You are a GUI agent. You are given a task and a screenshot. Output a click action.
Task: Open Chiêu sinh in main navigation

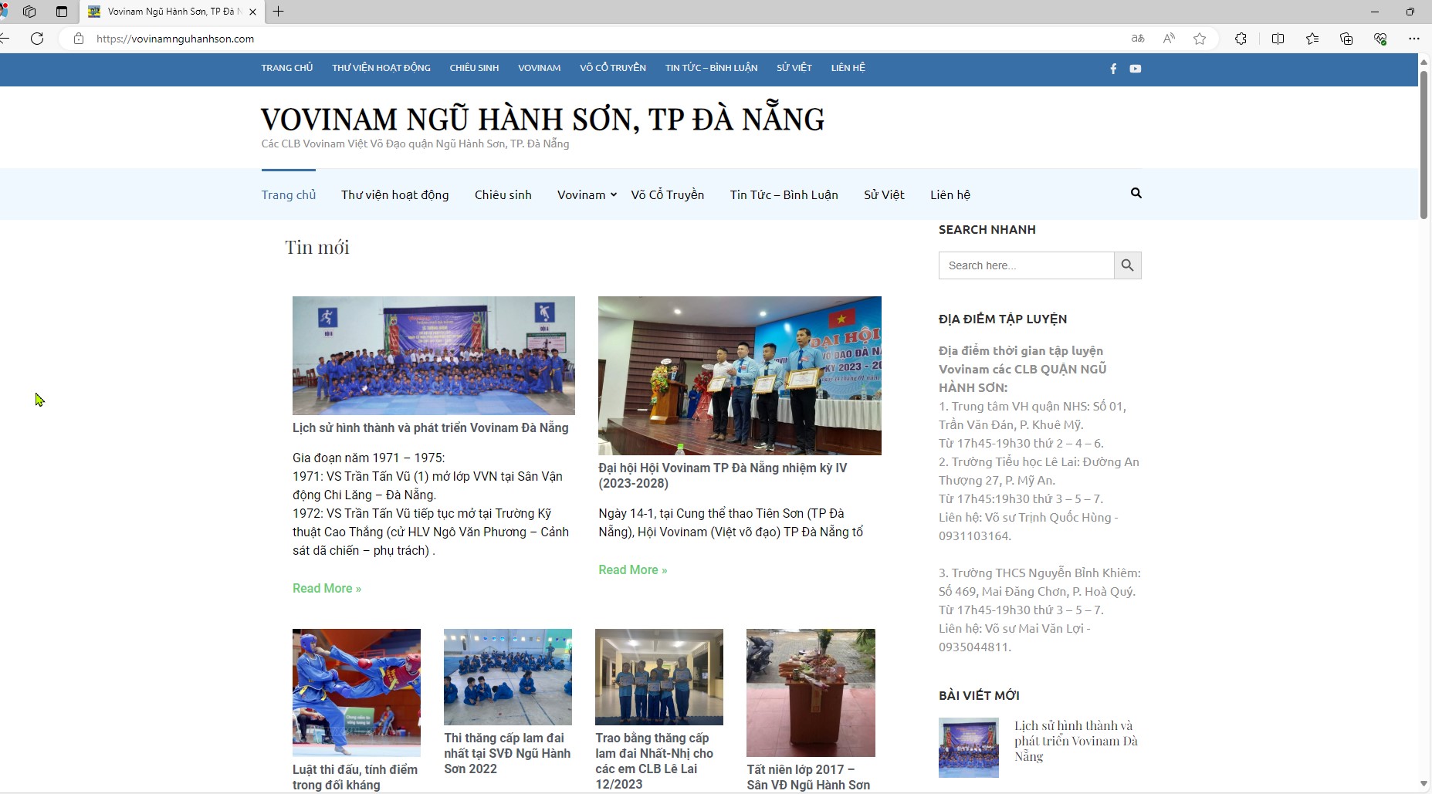[x=503, y=194]
